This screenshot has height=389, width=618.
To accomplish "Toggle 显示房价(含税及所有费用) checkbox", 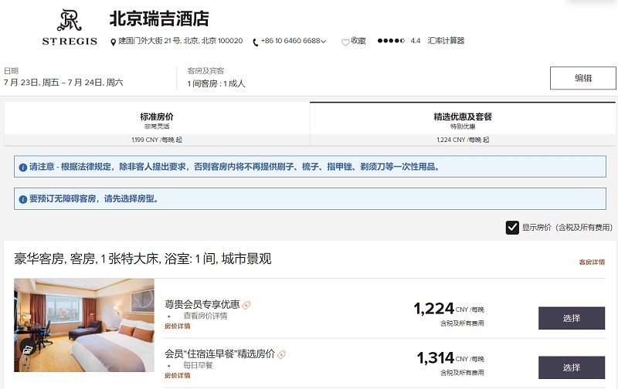I will 512,227.
